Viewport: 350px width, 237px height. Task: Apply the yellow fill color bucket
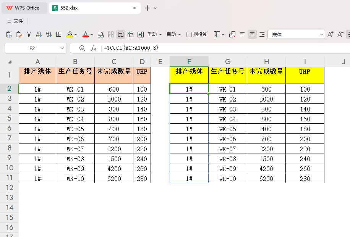[70, 34]
